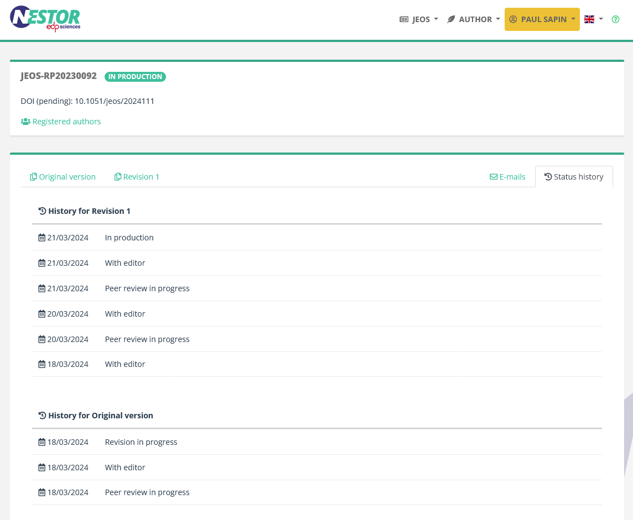Click the E-mails envelope icon
Screen dimensions: 633x520
pos(494,177)
